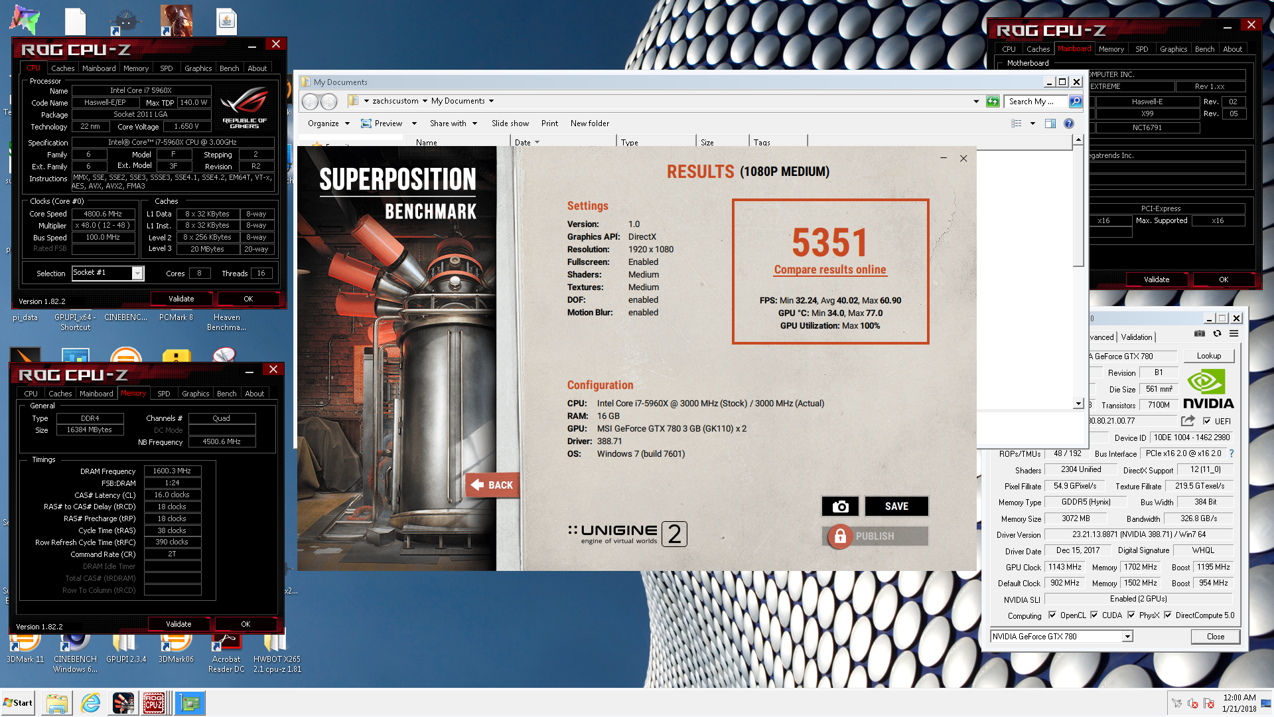The width and height of the screenshot is (1274, 717).
Task: Toggle the DirectCompute 5.0 checkbox
Action: click(x=1168, y=615)
